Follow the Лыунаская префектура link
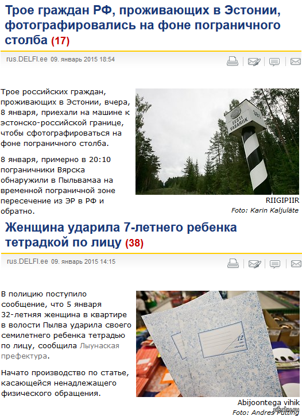 (60, 350)
